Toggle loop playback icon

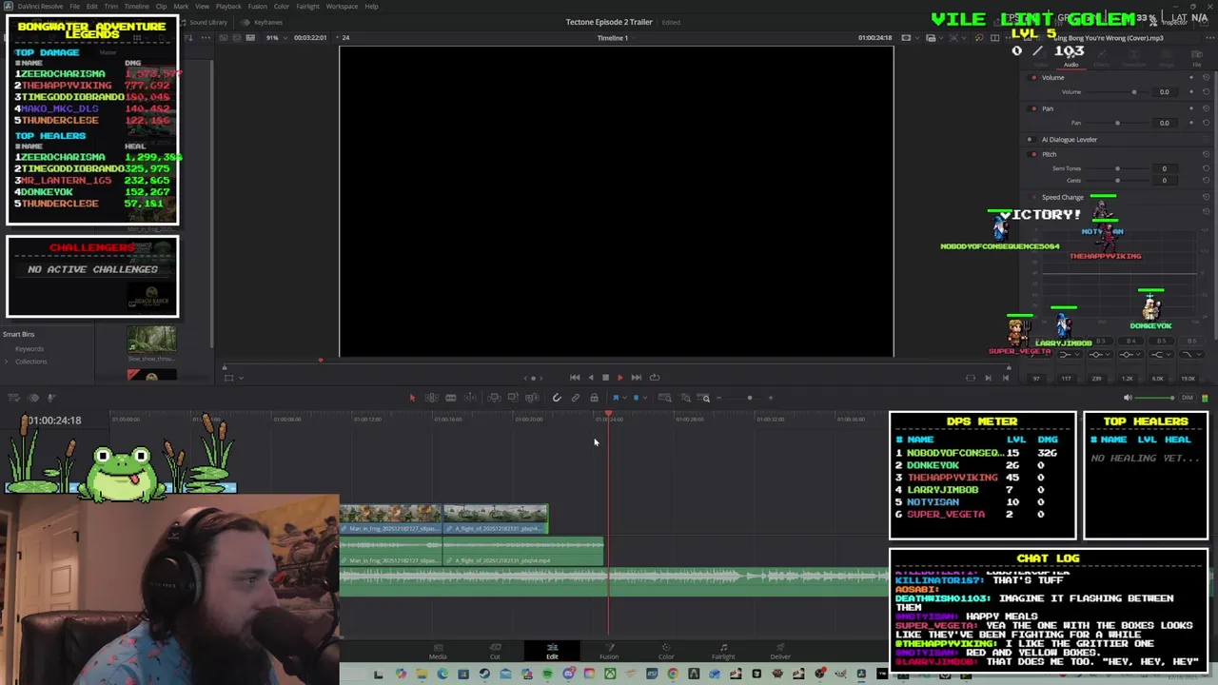click(654, 378)
